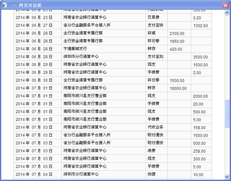
Task: Select the 快捷 cell in last row
Action: [x=152, y=174]
